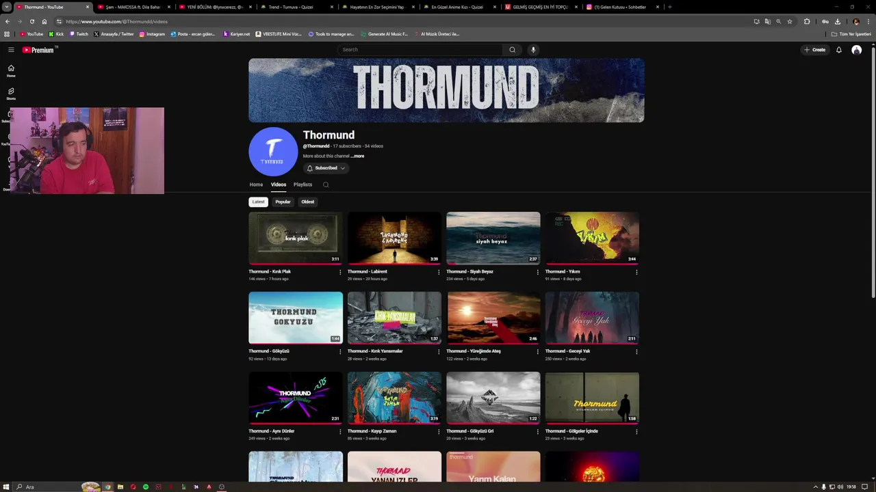Play Thormund - Labirent thumbnail
This screenshot has height=492, width=876.
click(394, 238)
